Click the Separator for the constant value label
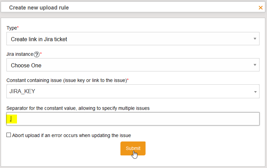The width and height of the screenshot is (267, 168). [x=78, y=108]
